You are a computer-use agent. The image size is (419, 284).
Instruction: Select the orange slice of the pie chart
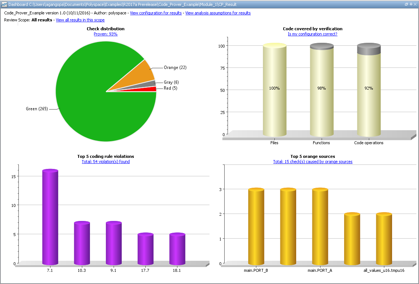[x=140, y=74]
